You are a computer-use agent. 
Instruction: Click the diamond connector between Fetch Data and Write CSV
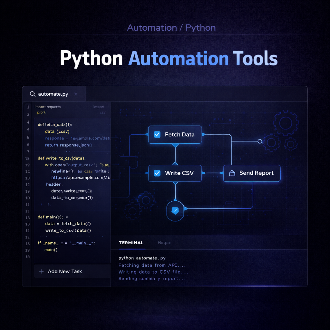coord(175,154)
